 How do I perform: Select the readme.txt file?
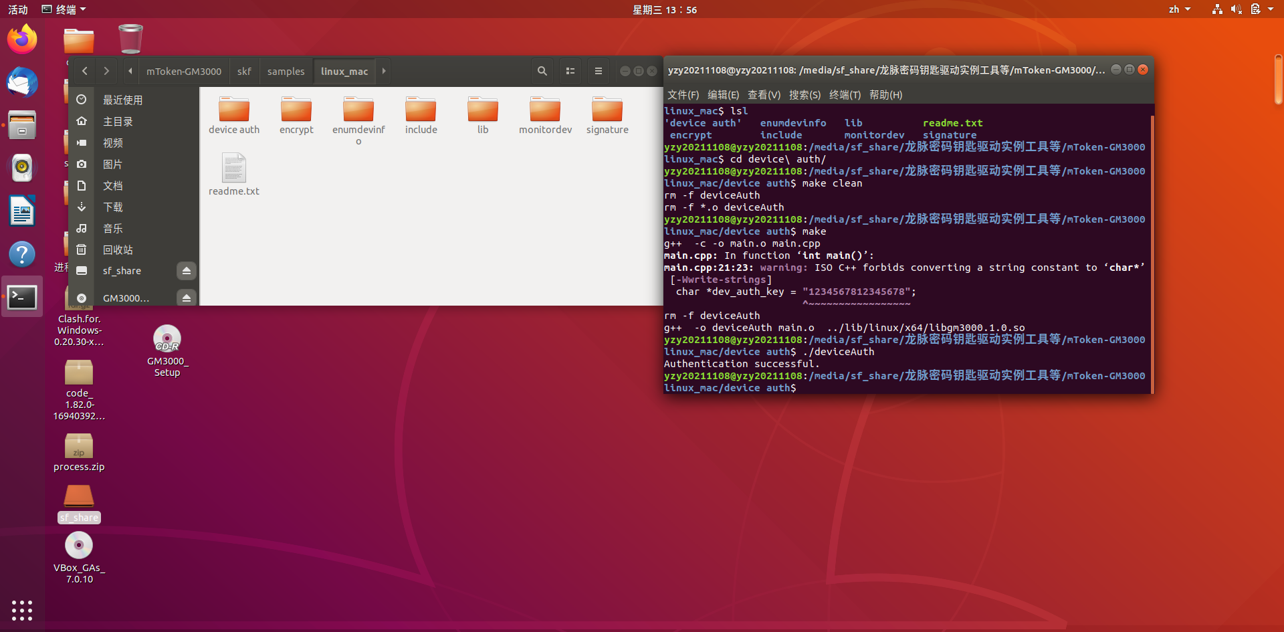[x=234, y=175]
